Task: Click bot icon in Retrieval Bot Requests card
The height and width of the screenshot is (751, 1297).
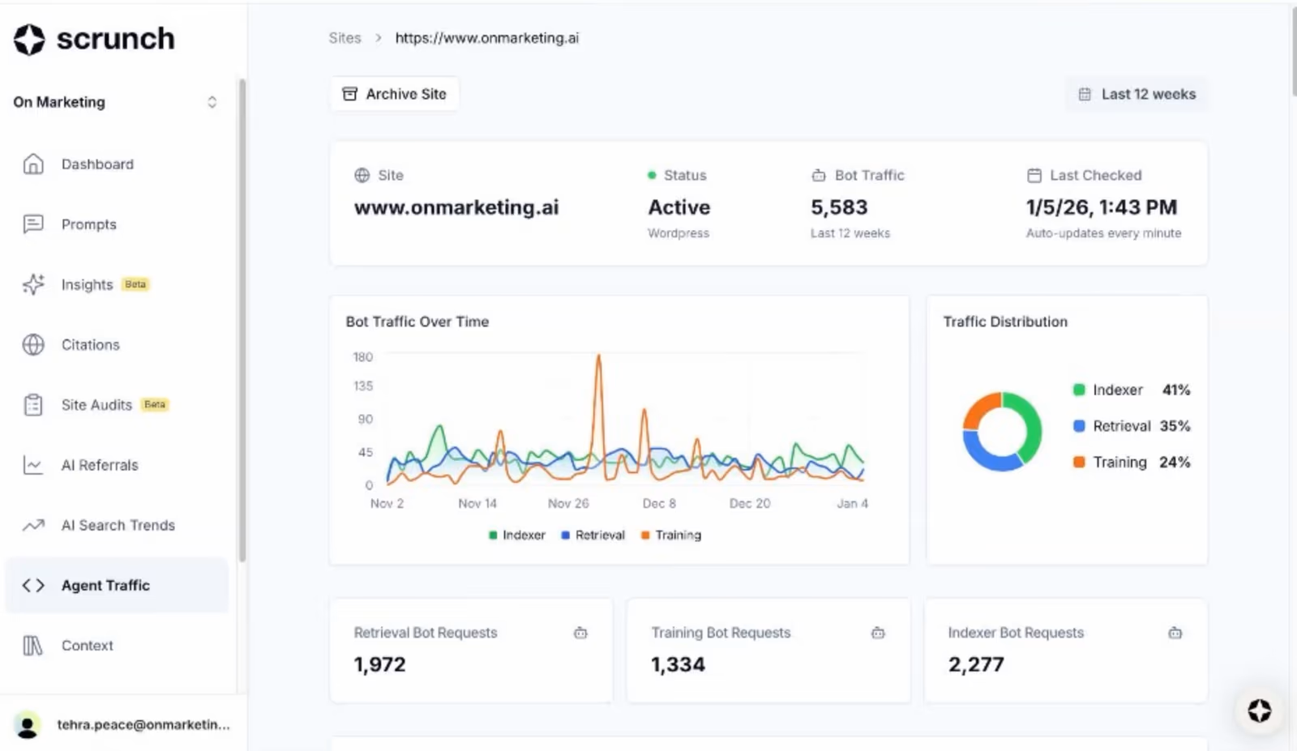Action: coord(580,633)
